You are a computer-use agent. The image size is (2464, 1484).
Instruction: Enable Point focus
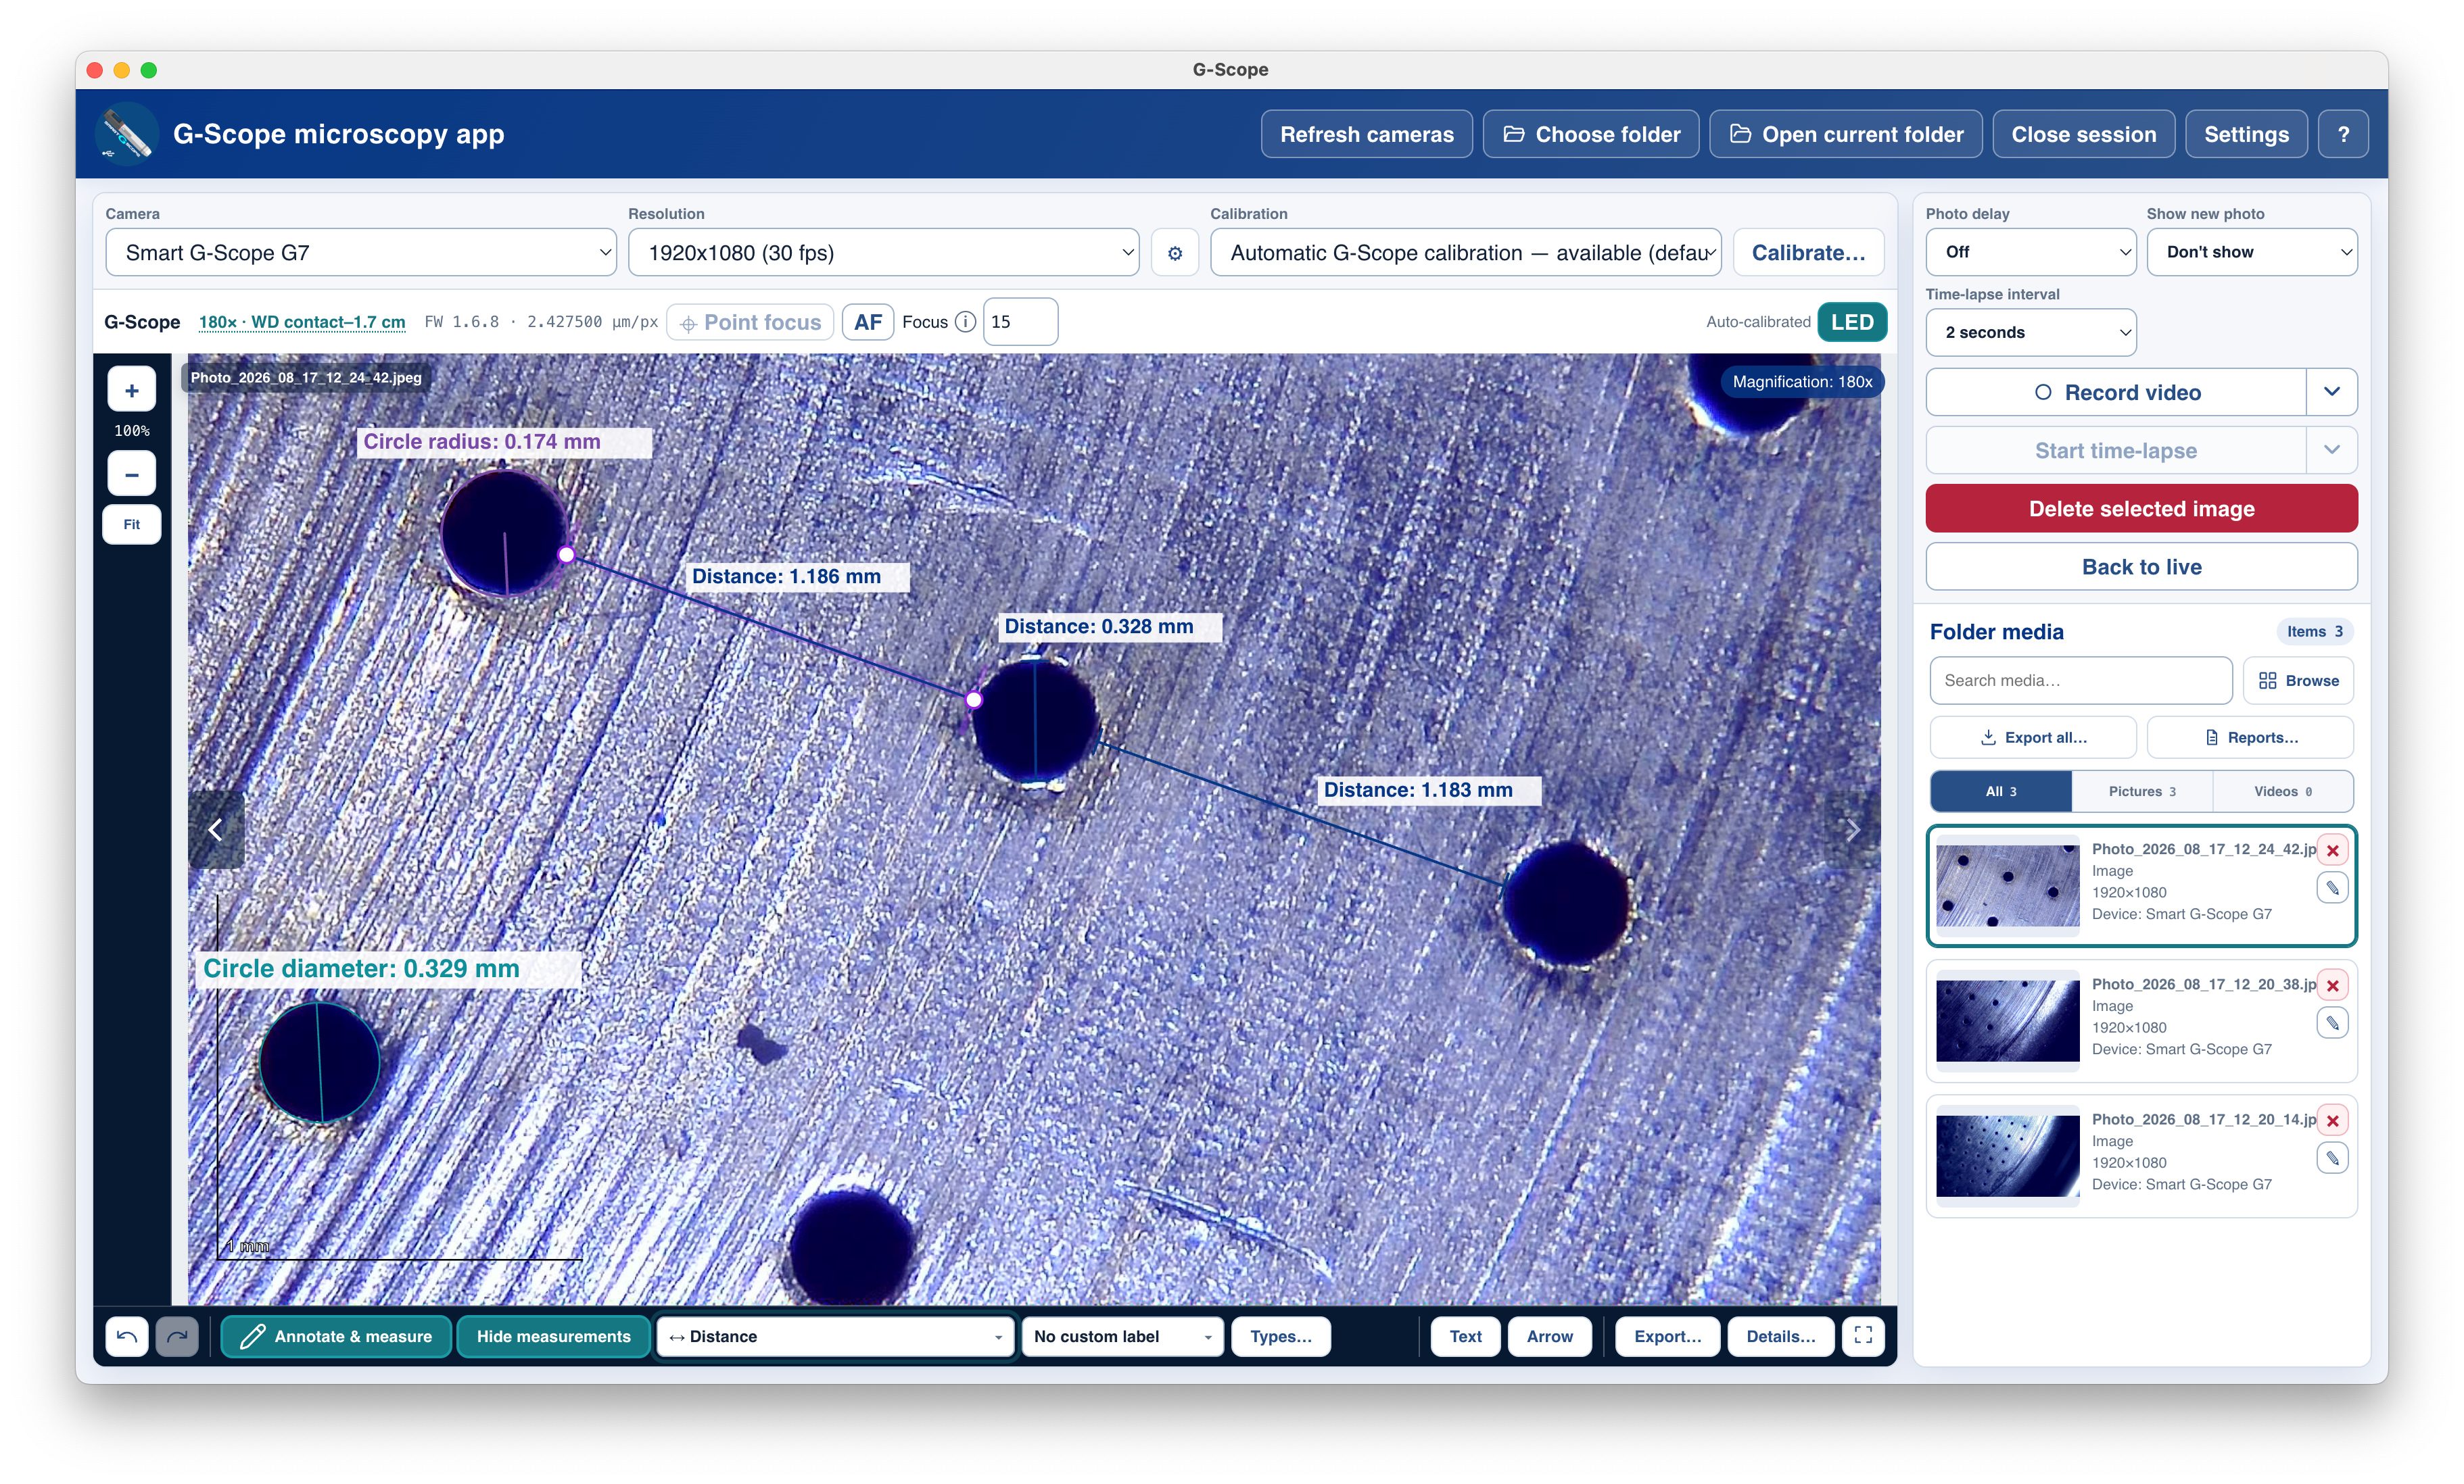(750, 322)
